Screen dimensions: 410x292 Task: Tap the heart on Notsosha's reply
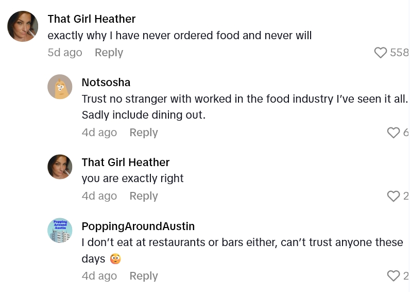click(393, 133)
